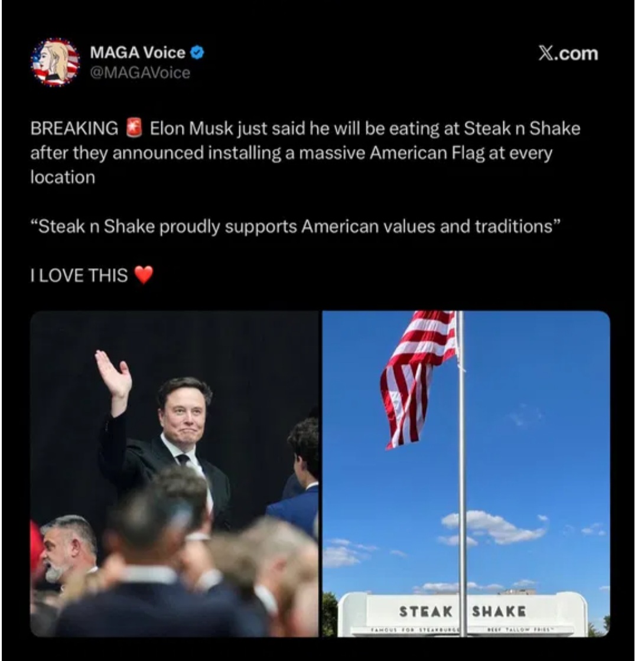
Task: Open the MAGA Voice profile avatar
Action: point(56,63)
